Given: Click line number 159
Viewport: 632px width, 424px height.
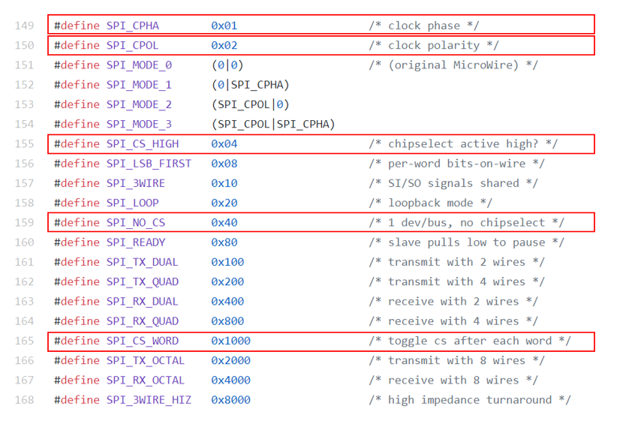Looking at the screenshot, I should tap(24, 222).
